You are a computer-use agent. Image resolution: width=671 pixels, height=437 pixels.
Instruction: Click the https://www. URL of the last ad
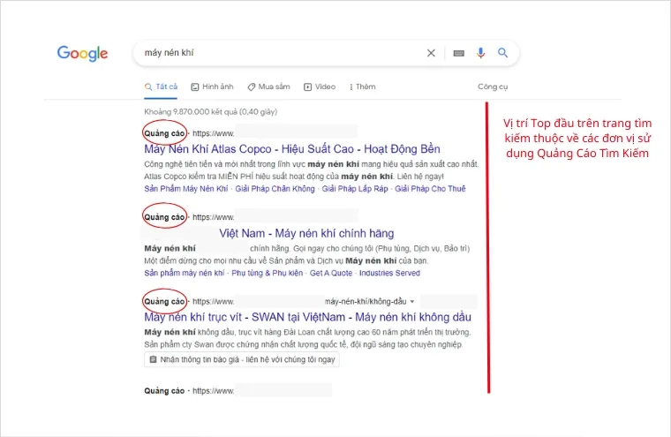[213, 391]
